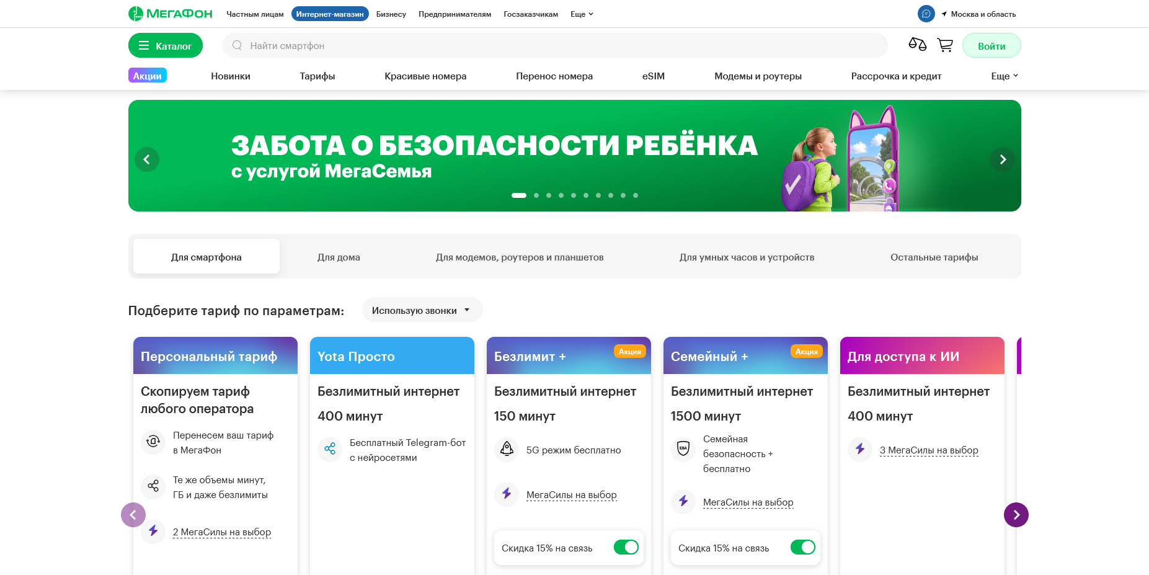Click the lightning icon in the Семейный + card
The image size is (1149, 575).
tap(683, 502)
